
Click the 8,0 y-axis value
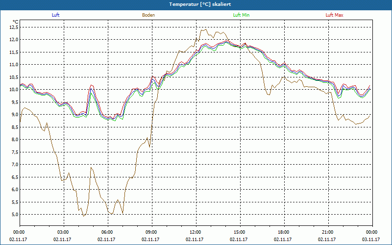click(15, 140)
